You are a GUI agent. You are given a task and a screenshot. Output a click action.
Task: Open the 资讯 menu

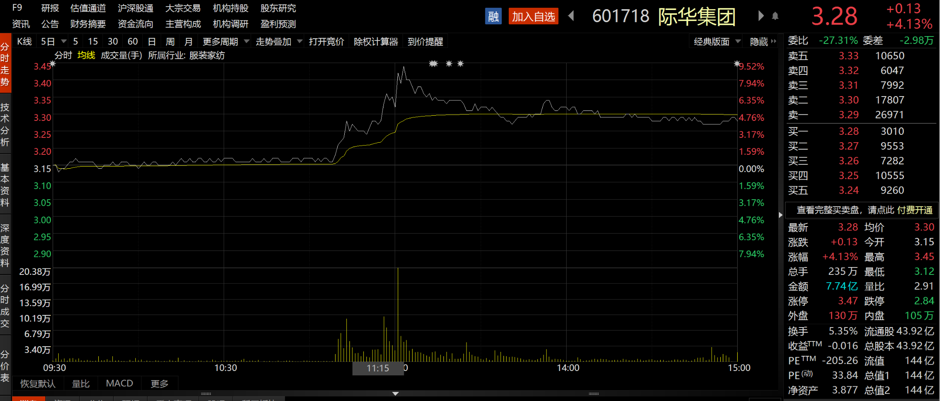21,24
